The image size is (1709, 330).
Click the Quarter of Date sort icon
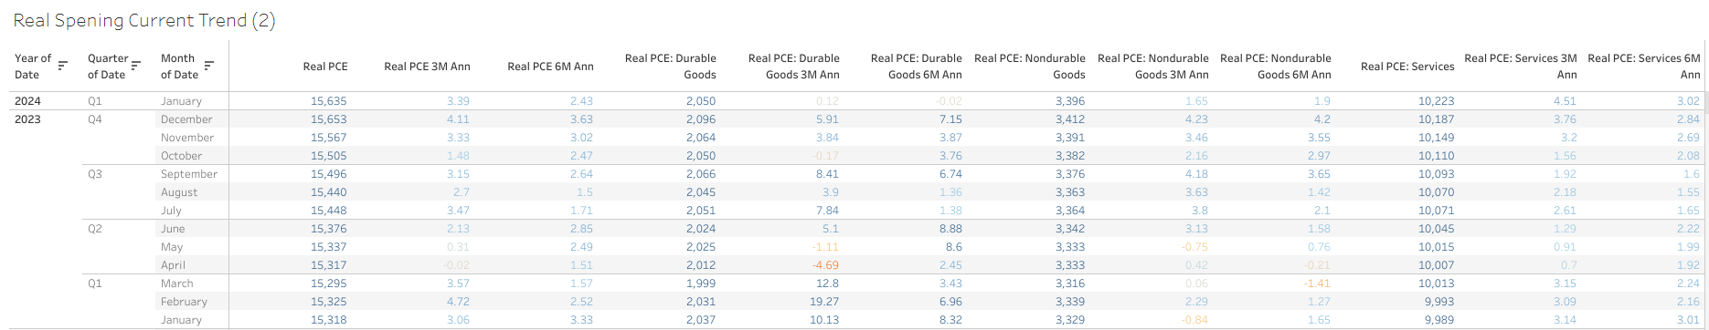click(x=136, y=66)
